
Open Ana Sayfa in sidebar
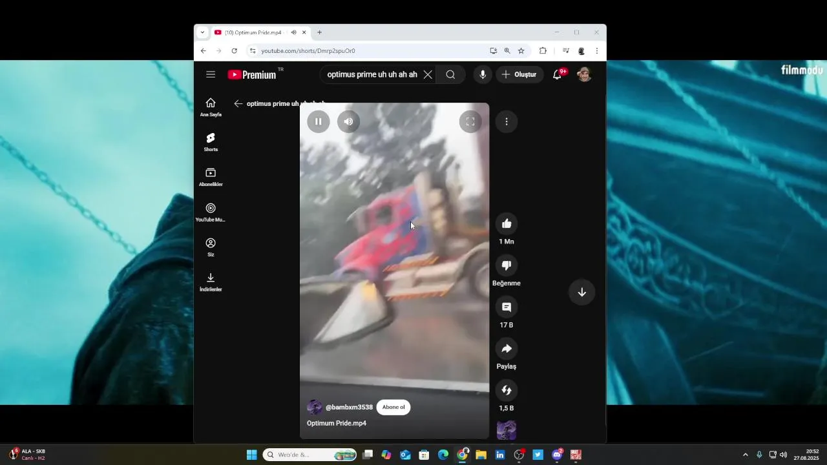coord(211,107)
